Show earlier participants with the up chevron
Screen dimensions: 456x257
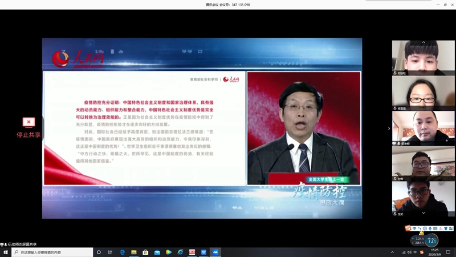pos(424,42)
